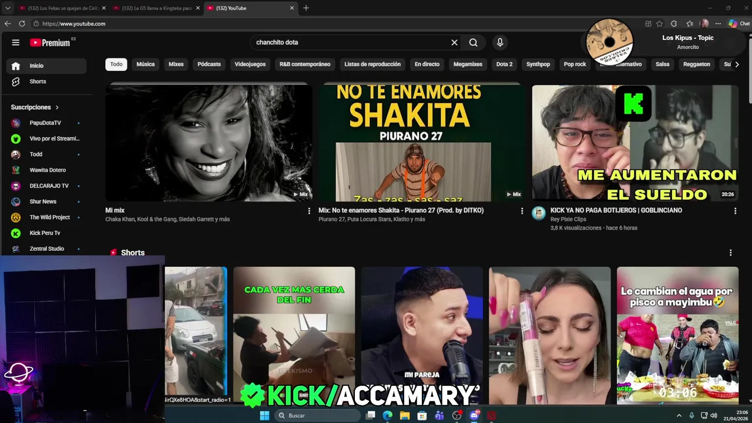Select the Mixes filter chip

point(176,64)
